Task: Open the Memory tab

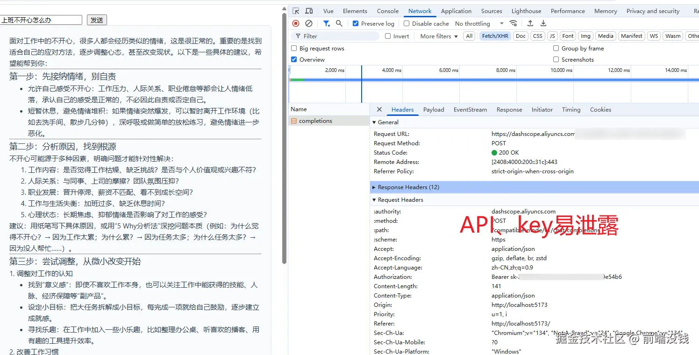Action: pyautogui.click(x=606, y=11)
